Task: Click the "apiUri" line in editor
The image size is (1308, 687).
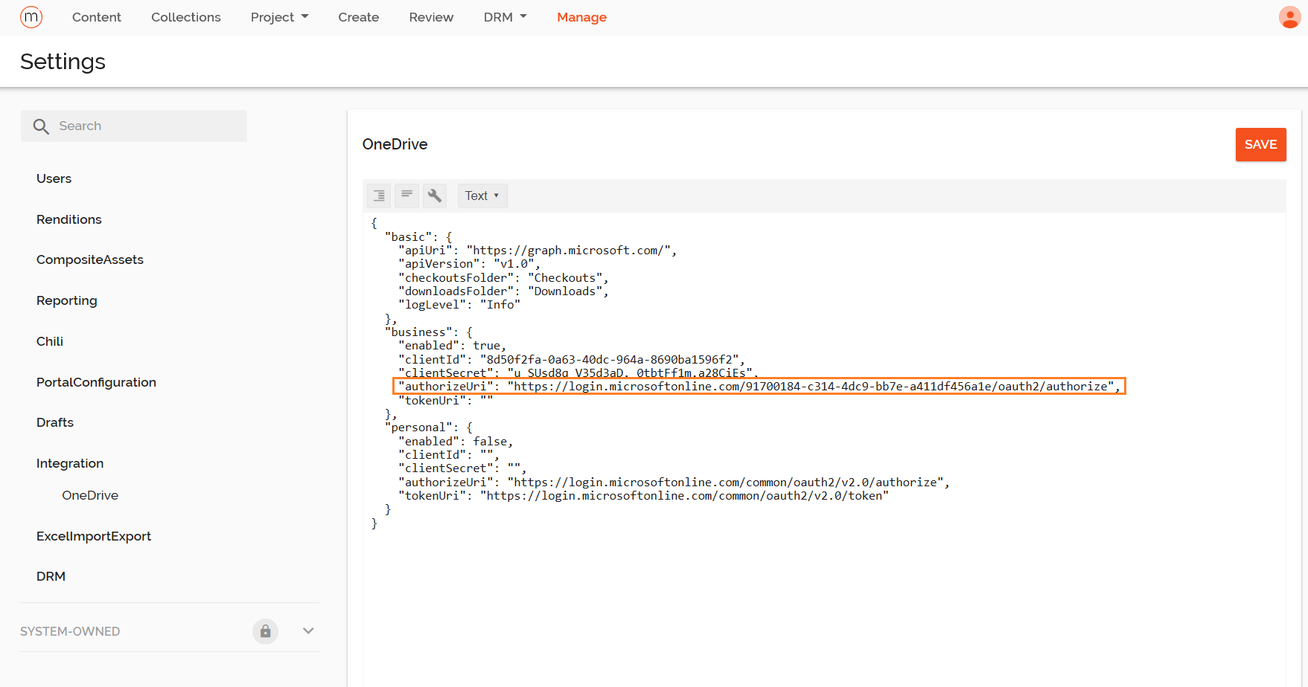Action: point(537,251)
